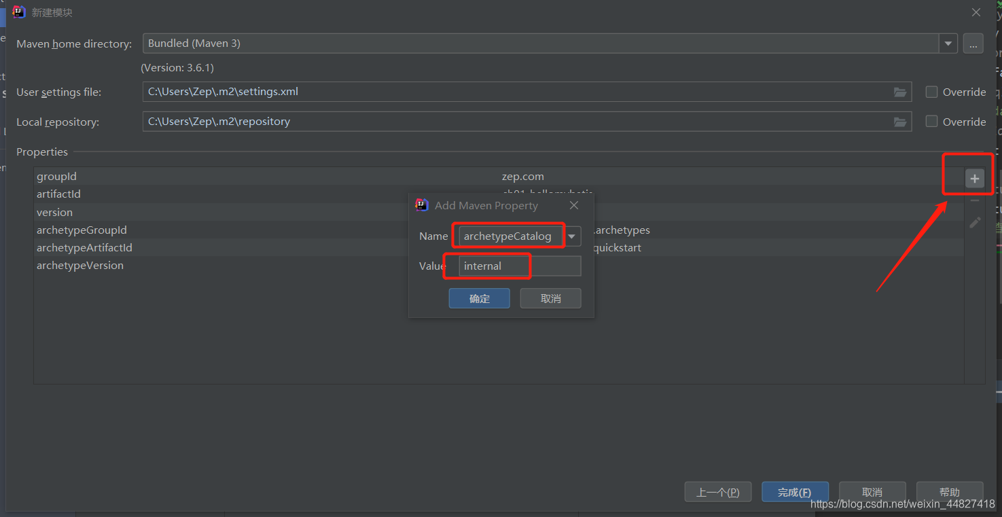Enable Override for user settings file
This screenshot has width=1002, height=517.
tap(932, 92)
